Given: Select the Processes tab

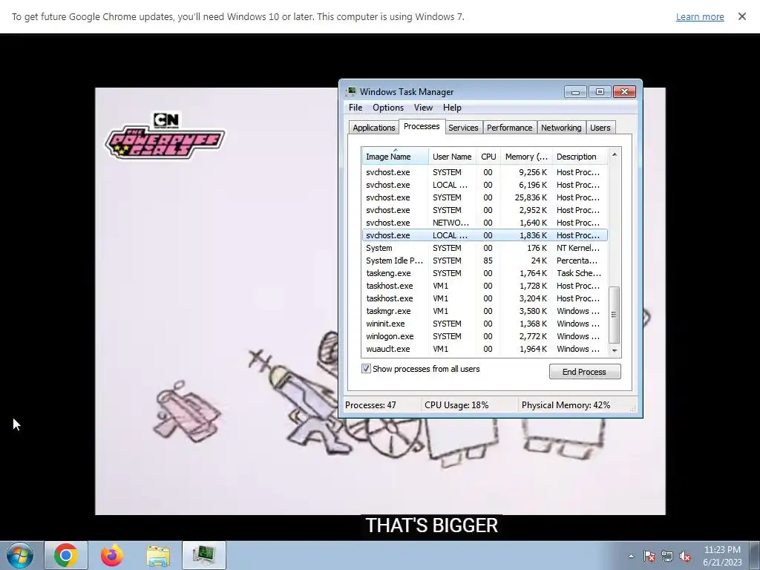Looking at the screenshot, I should tap(422, 126).
